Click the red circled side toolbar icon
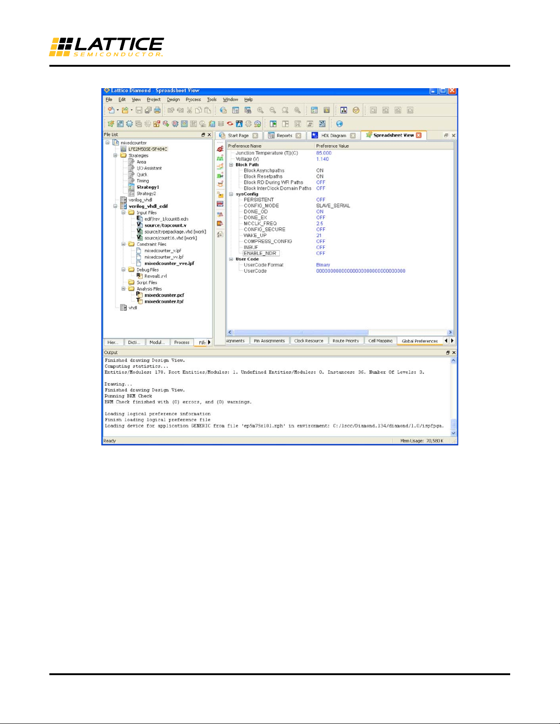This screenshot has width=560, height=724. pyautogui.click(x=220, y=149)
